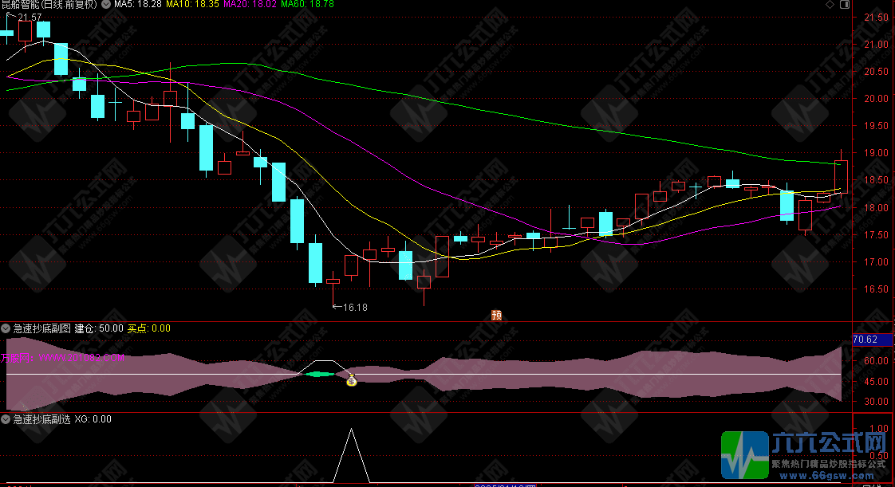Click the 70.62 value box on indicator axis

click(x=865, y=340)
